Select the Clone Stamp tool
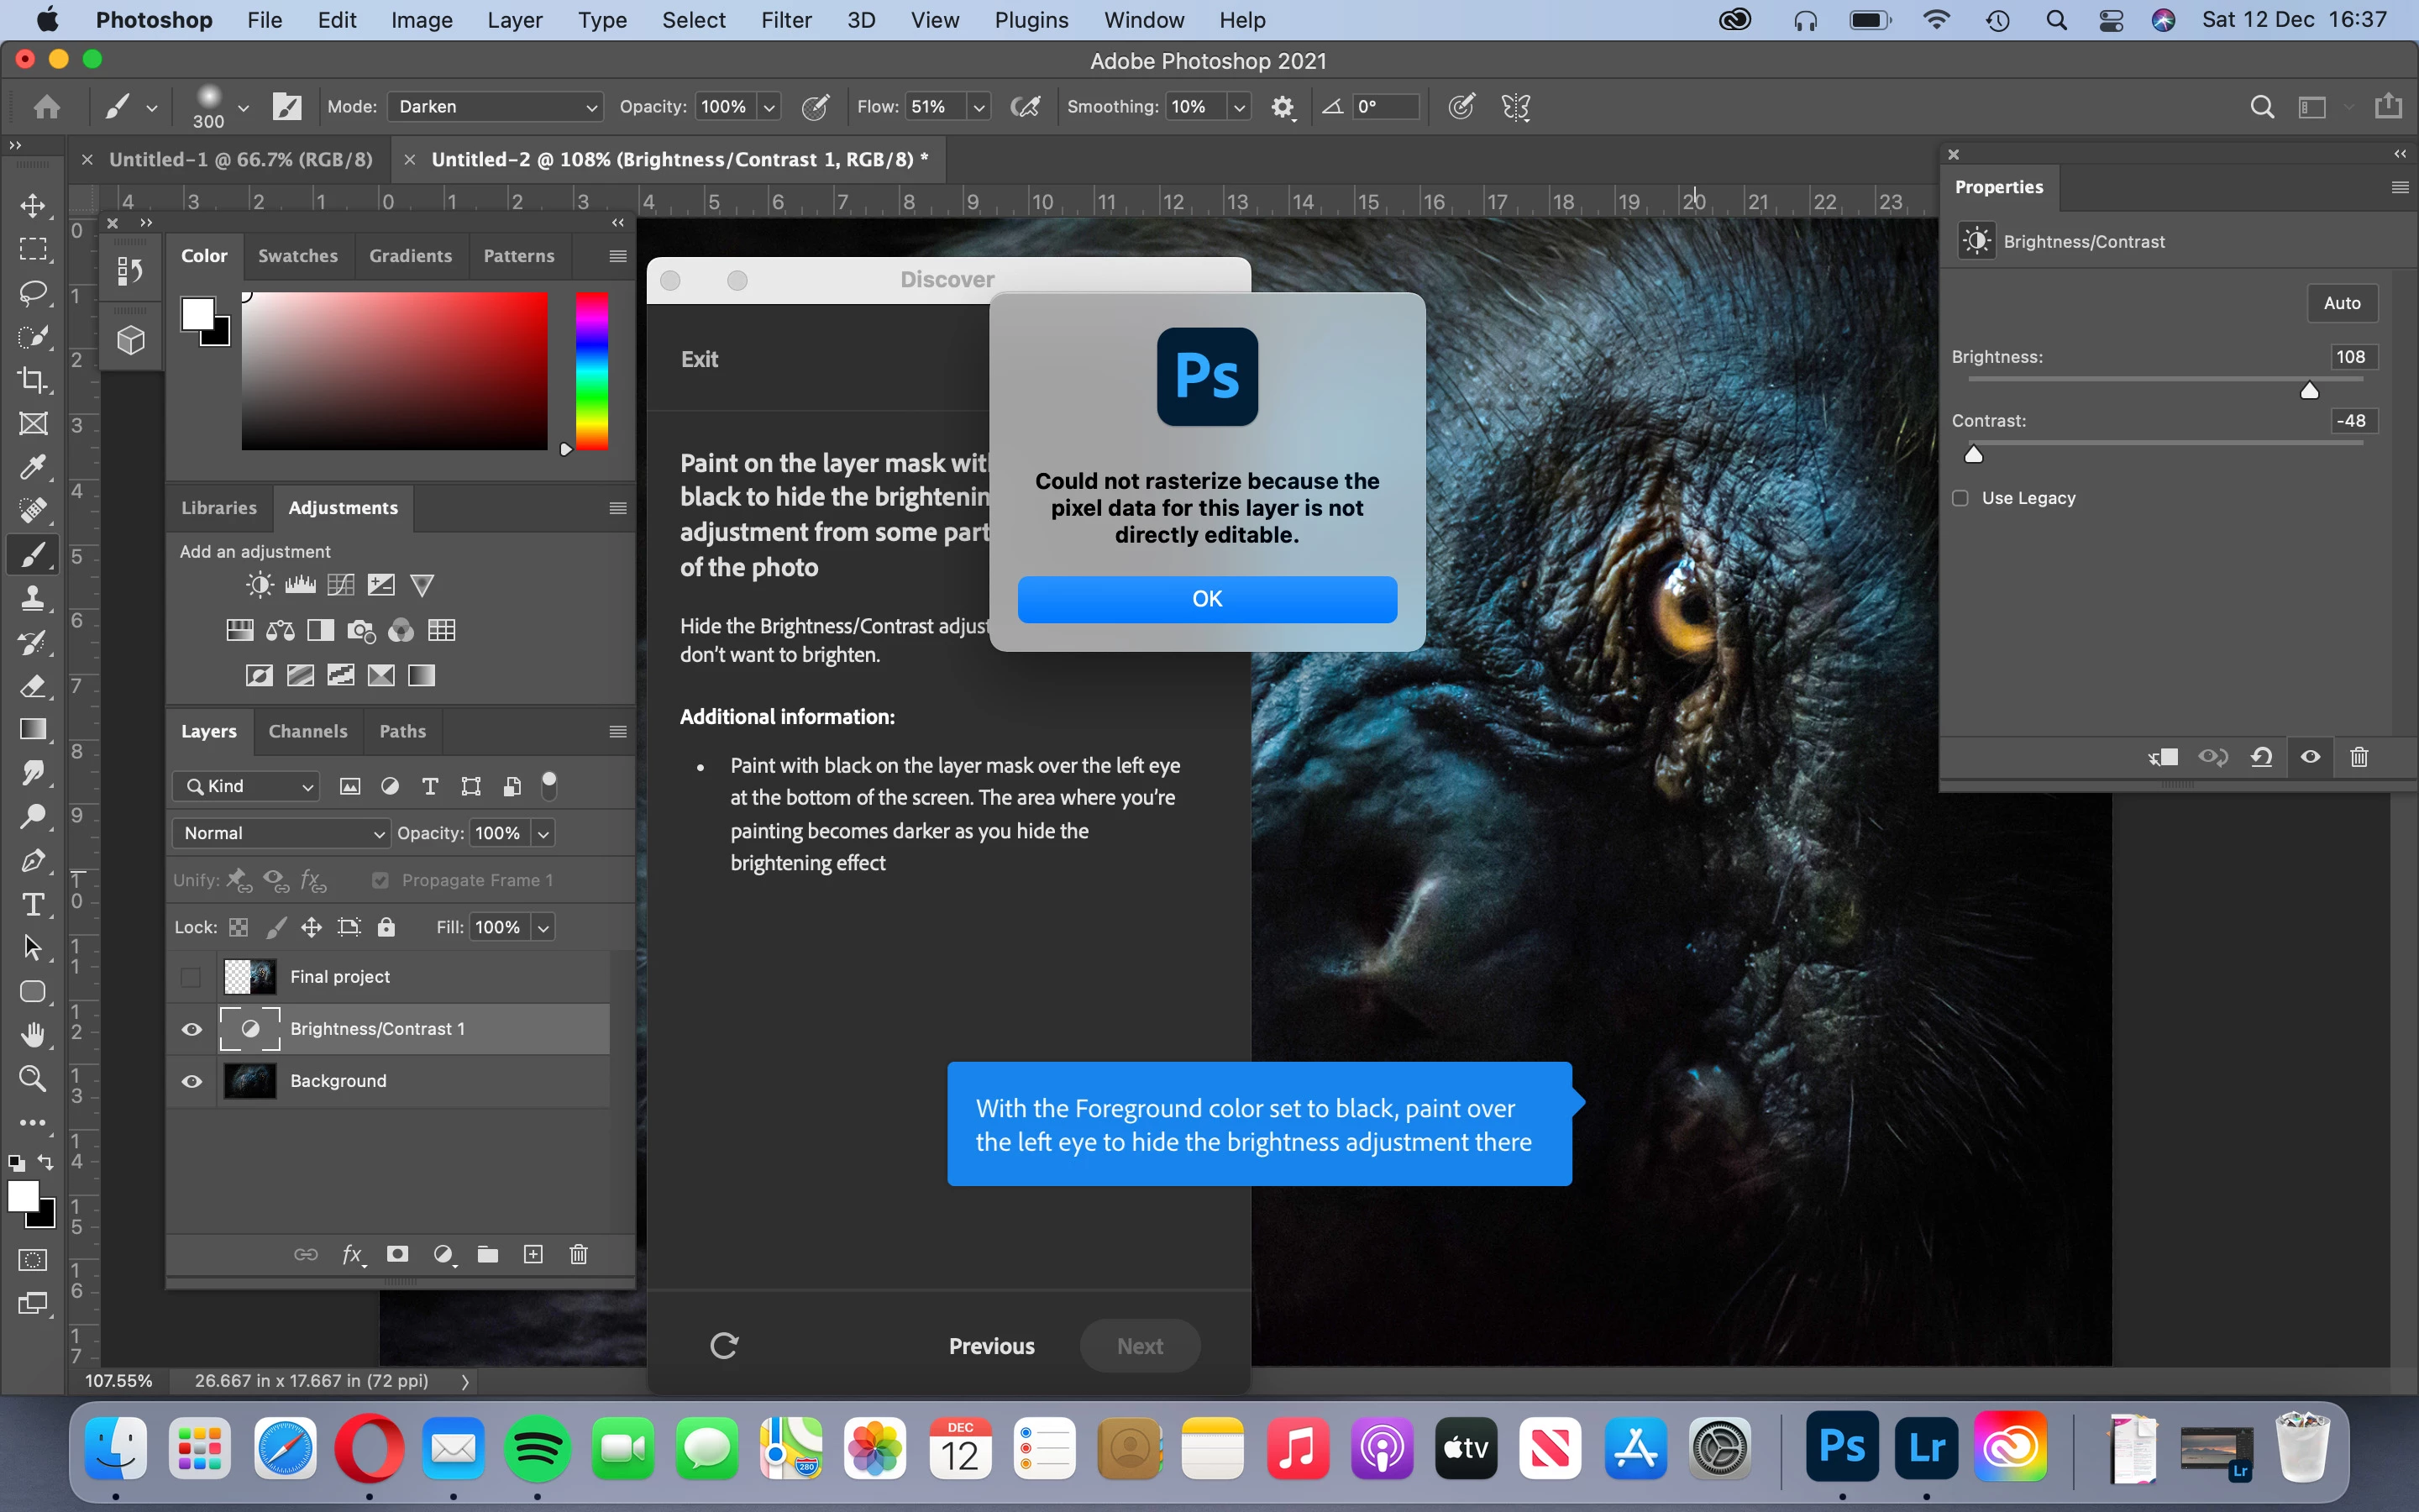 (x=33, y=598)
